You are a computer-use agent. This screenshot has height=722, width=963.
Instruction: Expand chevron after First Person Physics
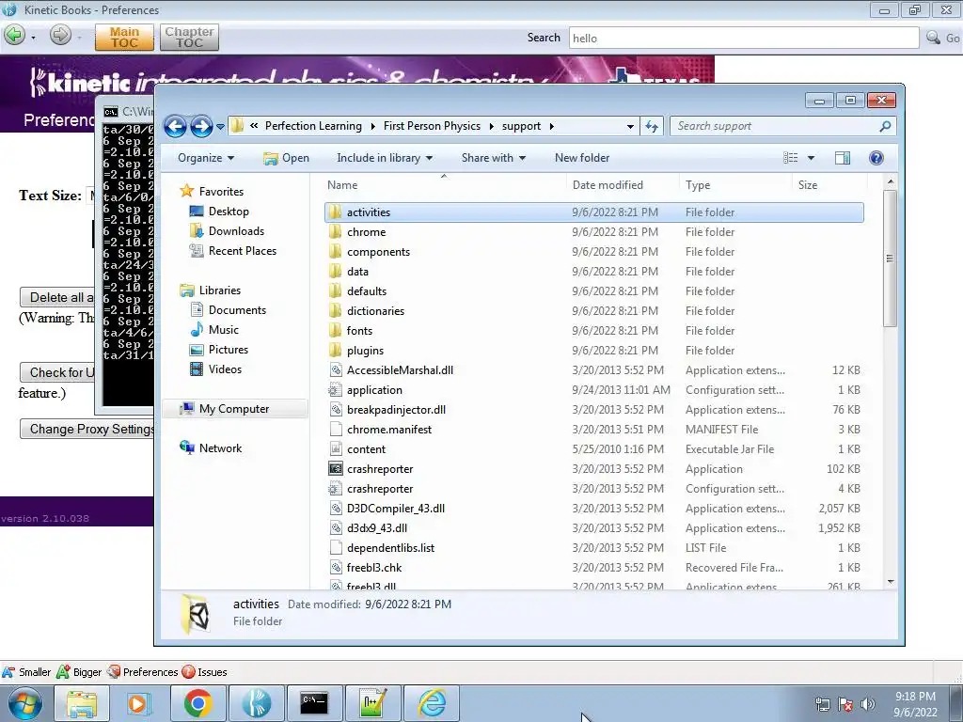click(x=491, y=127)
